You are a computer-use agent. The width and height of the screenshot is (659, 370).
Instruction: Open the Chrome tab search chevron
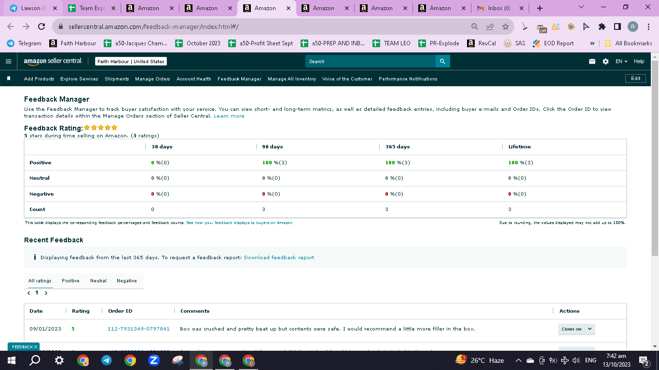coord(581,7)
